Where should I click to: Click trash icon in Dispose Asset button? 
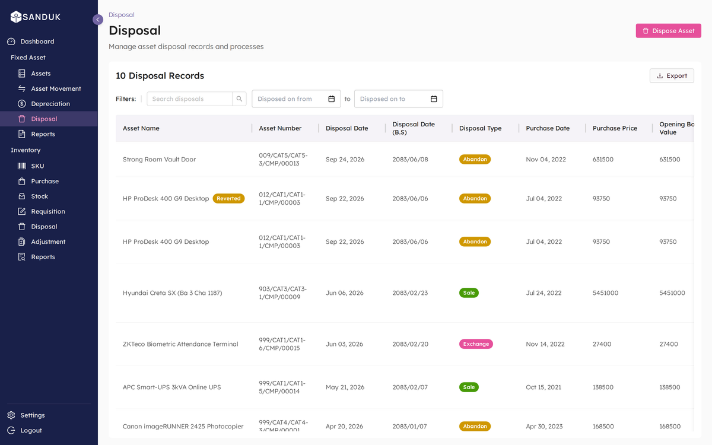646,31
